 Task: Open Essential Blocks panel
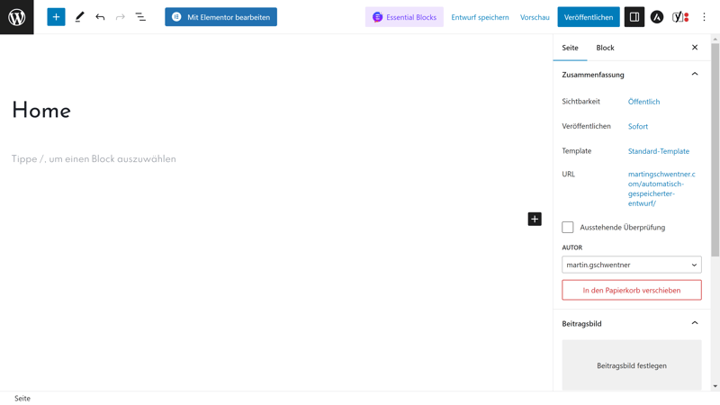coord(404,17)
